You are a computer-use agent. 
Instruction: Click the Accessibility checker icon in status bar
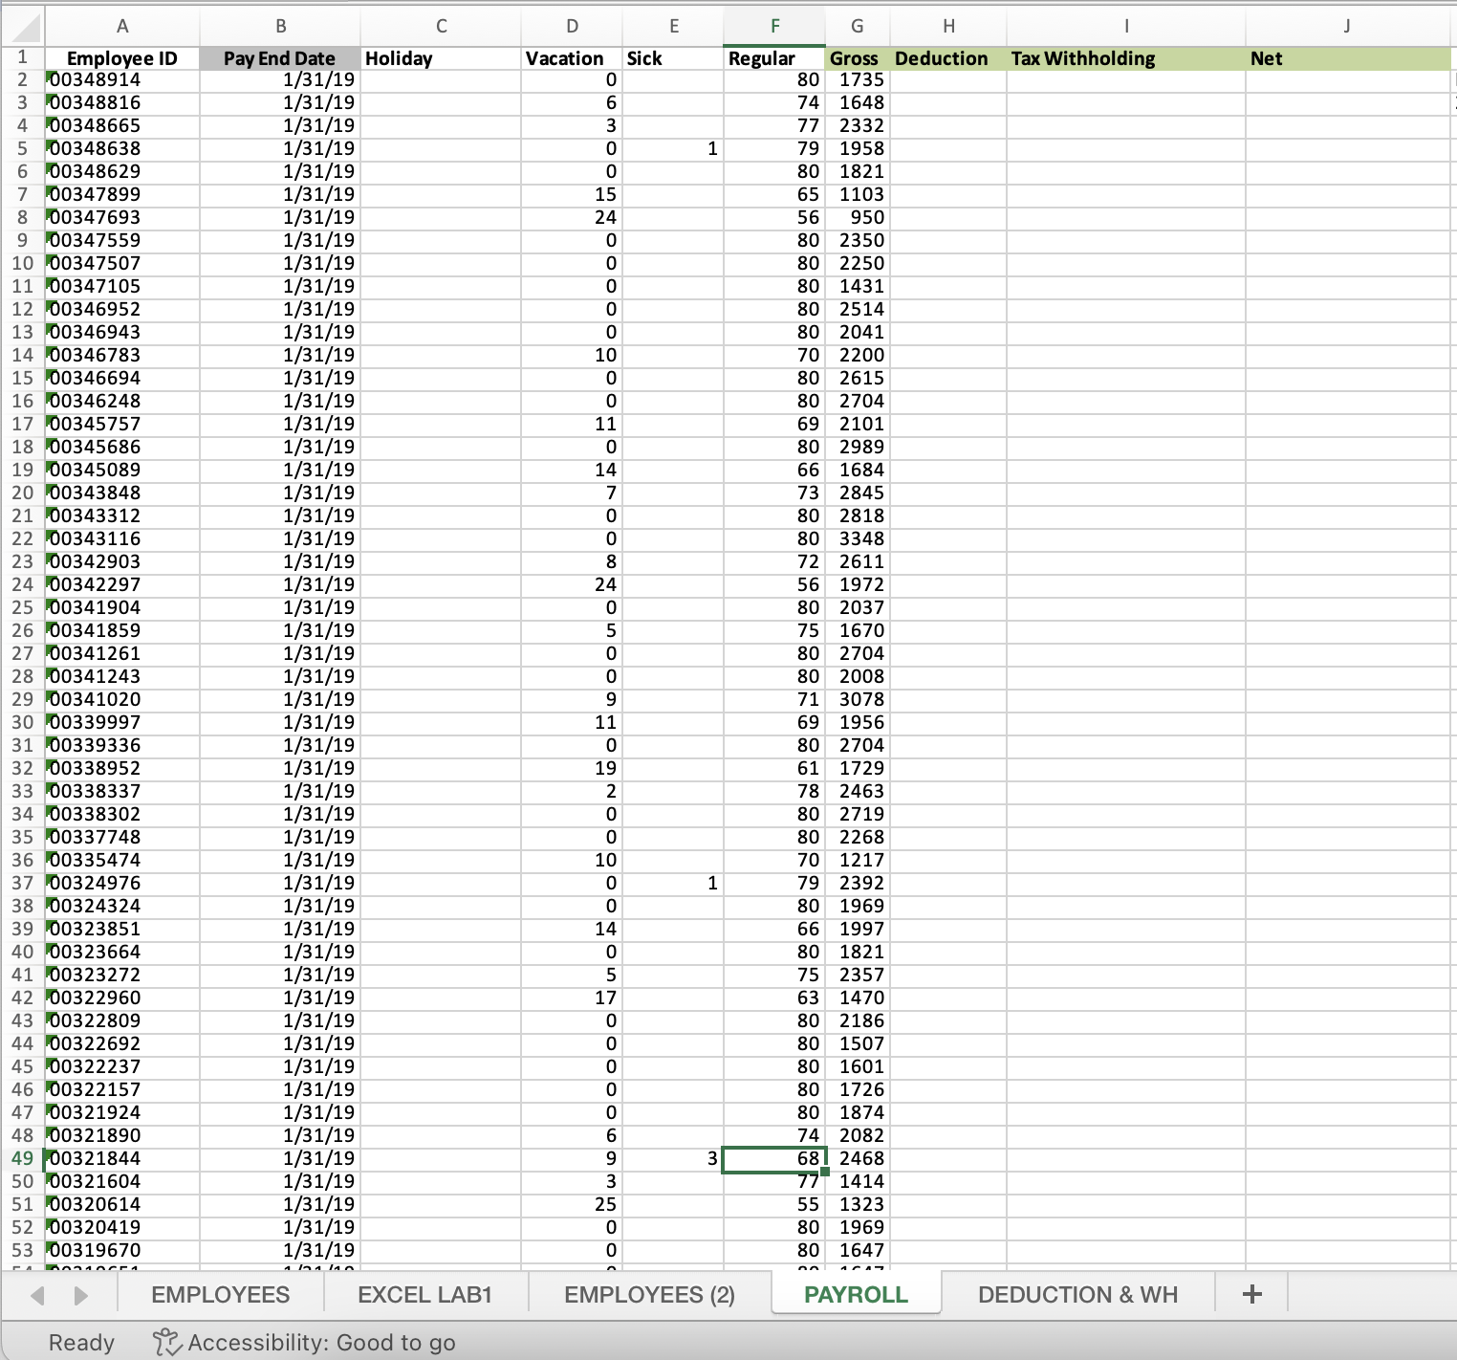(166, 1342)
